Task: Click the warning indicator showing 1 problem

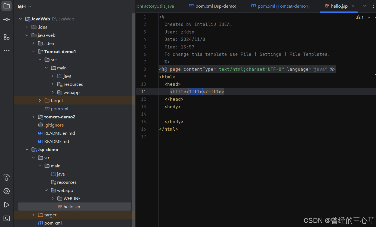Action: [x=360, y=17]
